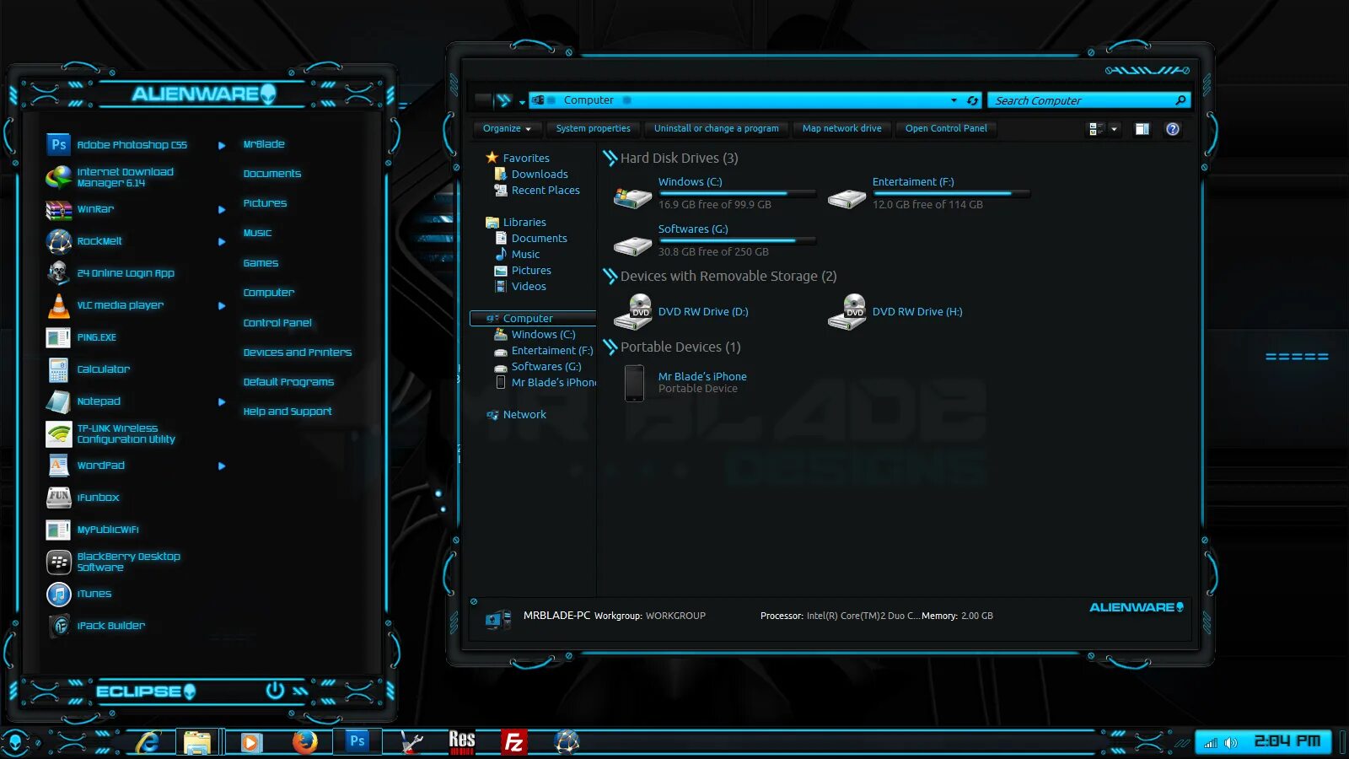Click the Alienware Start orb
This screenshot has width=1349, height=759.
15,743
